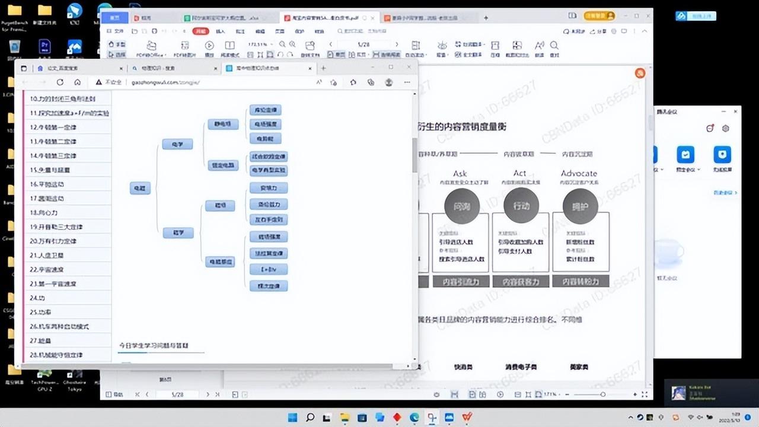
Task: Click the Windows Start button
Action: pos(292,418)
